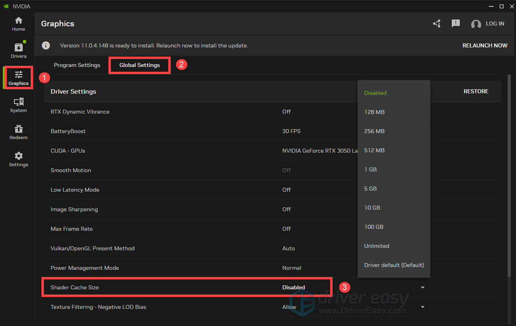This screenshot has height=326, width=516.
Task: Expand Texture Filtering Negative LOD Bias dropdown
Action: pyautogui.click(x=423, y=307)
